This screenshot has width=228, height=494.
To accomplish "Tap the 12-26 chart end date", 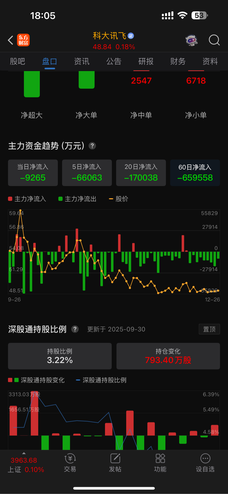I will point(213,300).
